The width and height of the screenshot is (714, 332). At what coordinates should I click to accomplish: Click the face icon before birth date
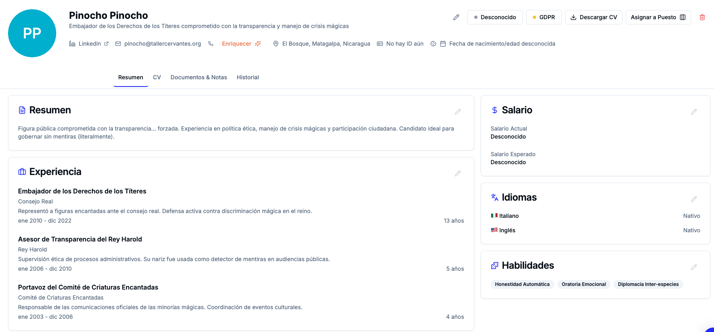pos(433,44)
